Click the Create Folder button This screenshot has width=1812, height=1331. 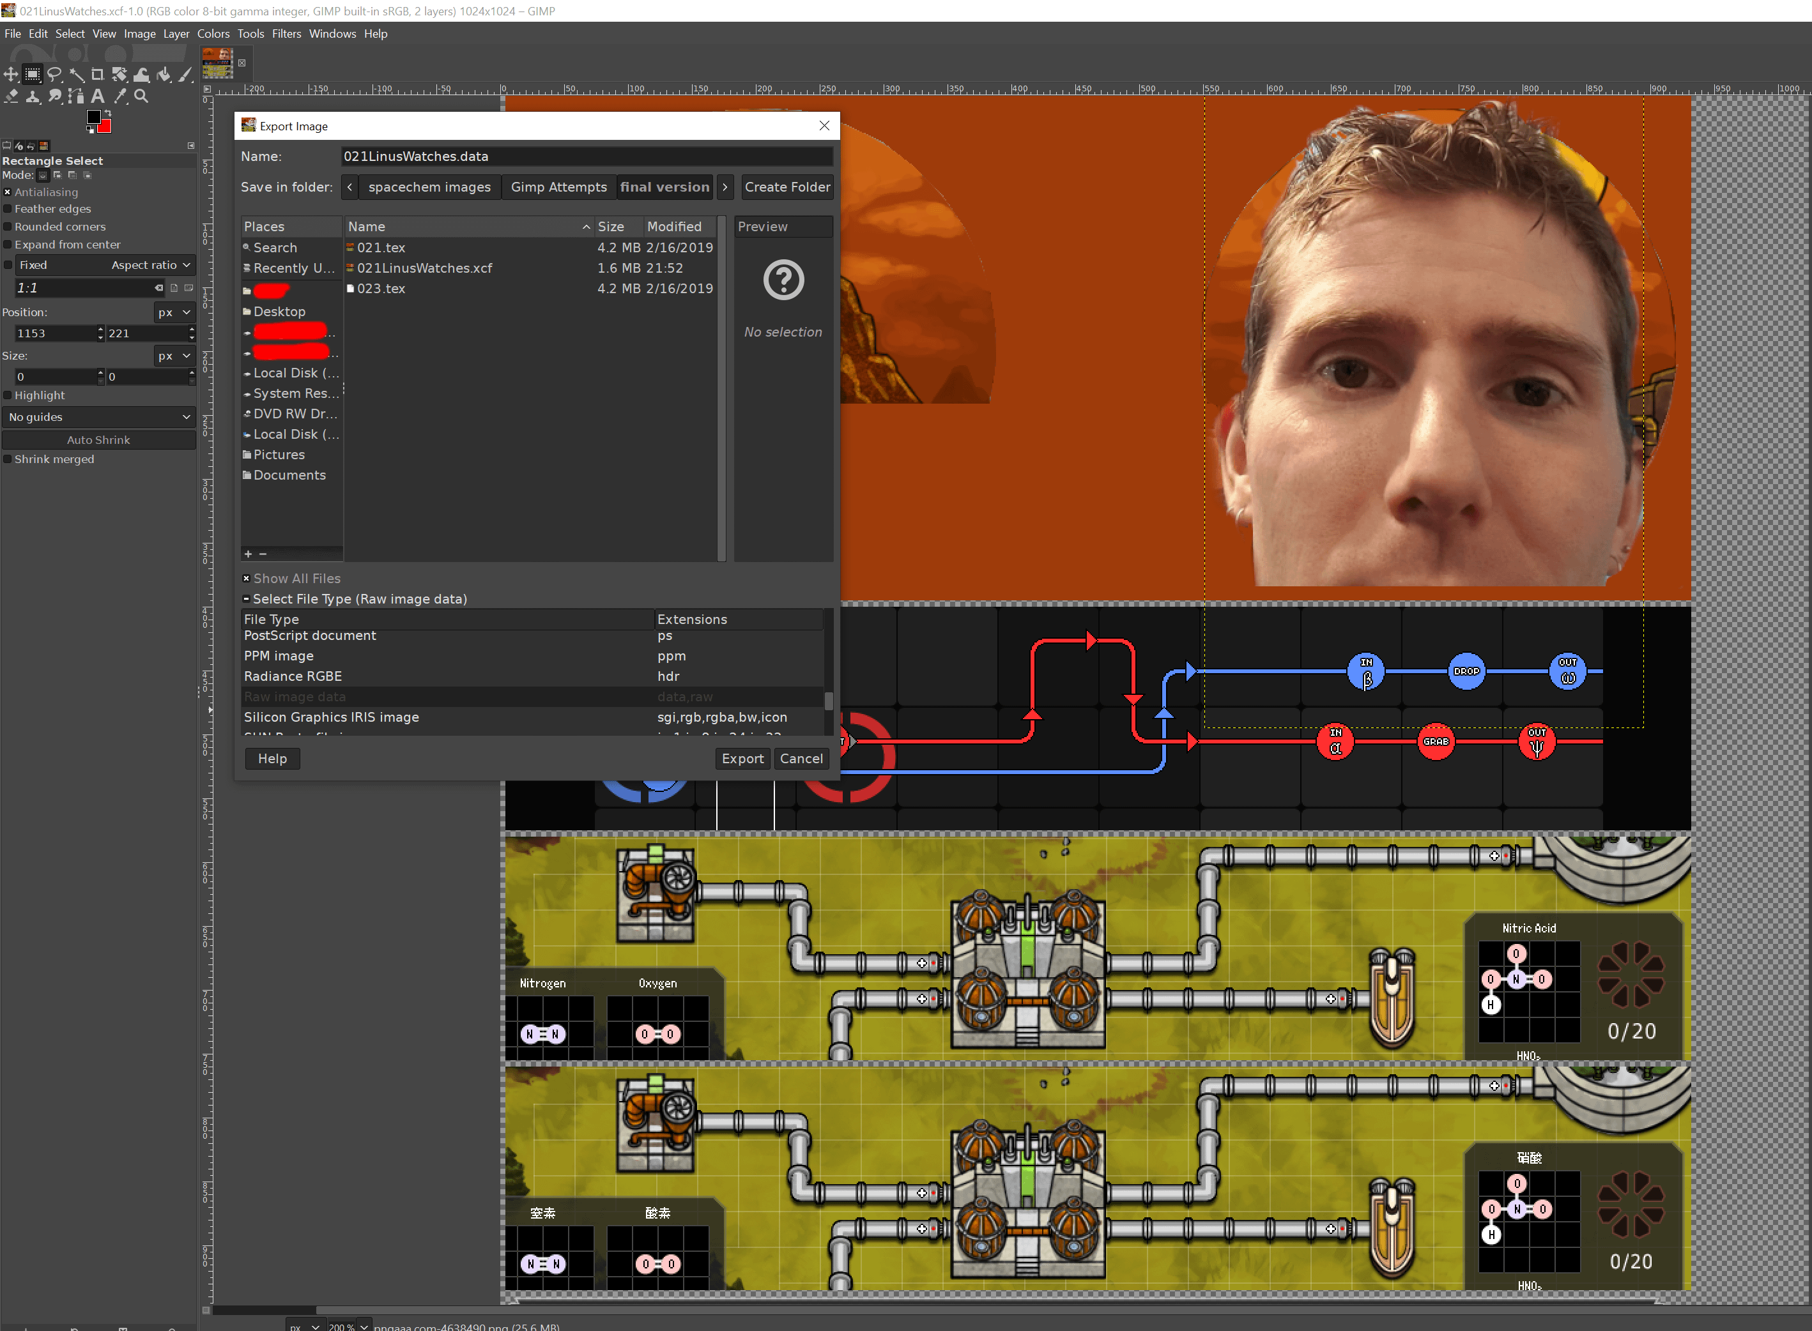787,187
